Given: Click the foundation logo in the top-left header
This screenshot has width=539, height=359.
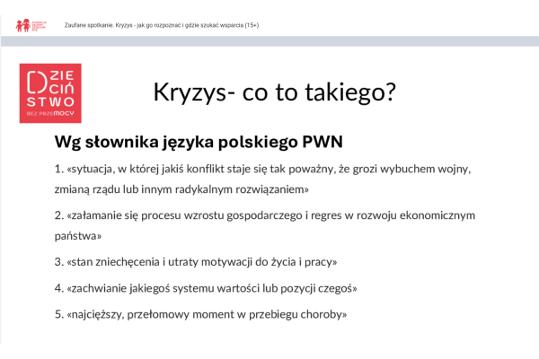Looking at the screenshot, I should point(29,24).
